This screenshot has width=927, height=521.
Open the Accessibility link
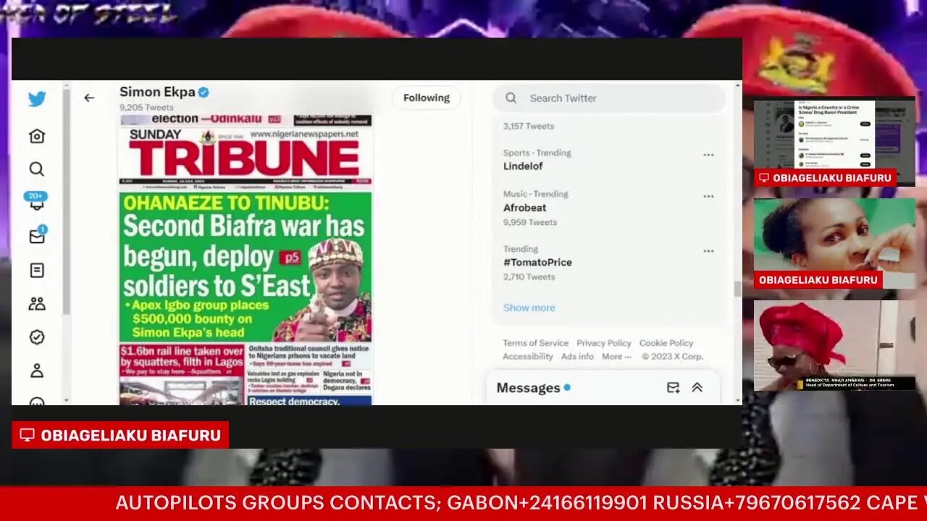click(528, 356)
